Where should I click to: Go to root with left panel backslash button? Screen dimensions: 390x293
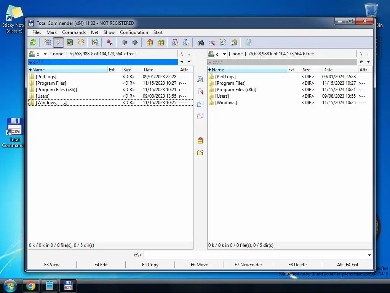pyautogui.click(x=182, y=54)
